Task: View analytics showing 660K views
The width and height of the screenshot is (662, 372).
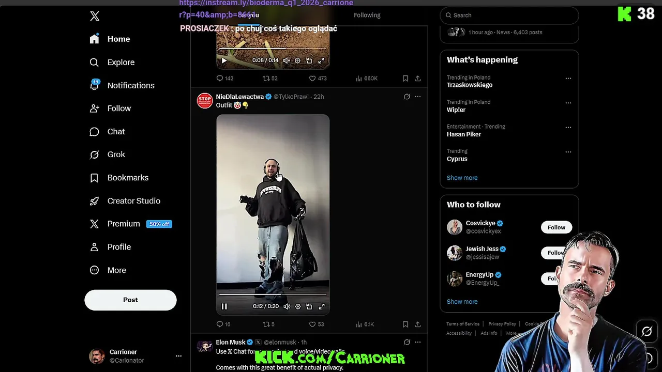Action: click(367, 79)
